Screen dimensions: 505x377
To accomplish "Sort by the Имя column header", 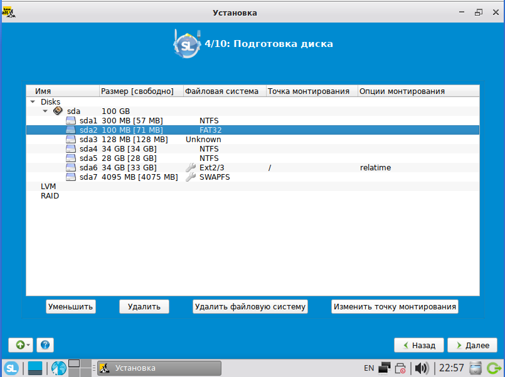I will [63, 91].
